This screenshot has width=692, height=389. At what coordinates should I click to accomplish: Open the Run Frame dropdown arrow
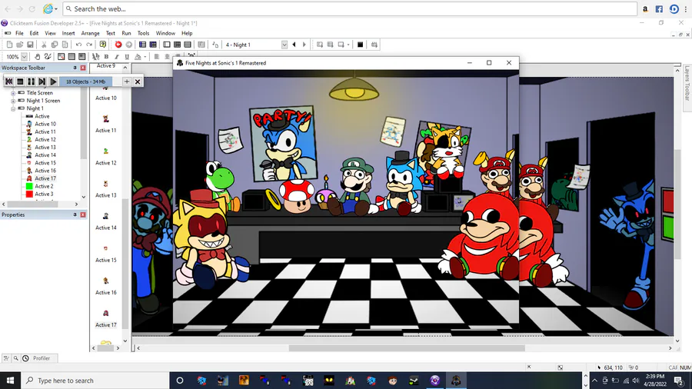point(348,45)
